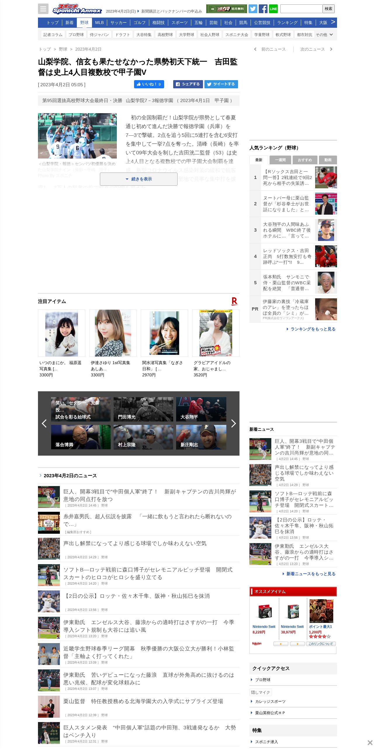Screen dimensions: 375x751
Task: Open the LINE icon in header
Action: tap(273, 9)
